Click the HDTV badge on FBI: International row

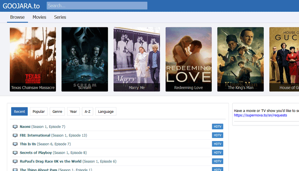[x=217, y=136]
